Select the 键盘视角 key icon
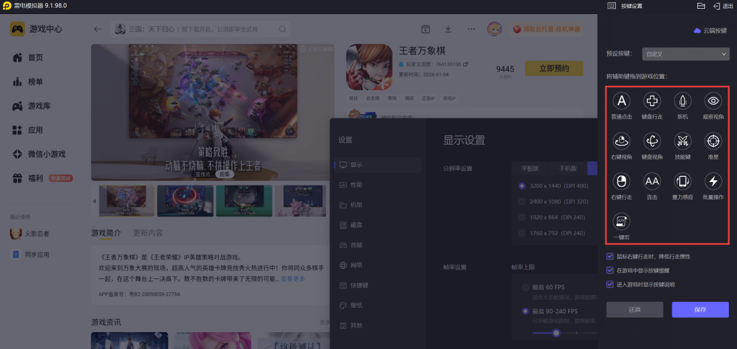Image resolution: width=737 pixels, height=349 pixels. (x=652, y=141)
